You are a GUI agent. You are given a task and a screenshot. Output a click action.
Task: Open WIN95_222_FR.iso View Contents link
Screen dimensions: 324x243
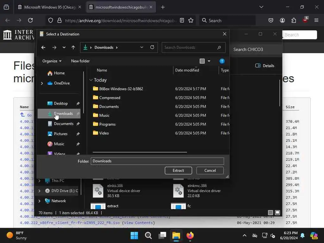139,223
